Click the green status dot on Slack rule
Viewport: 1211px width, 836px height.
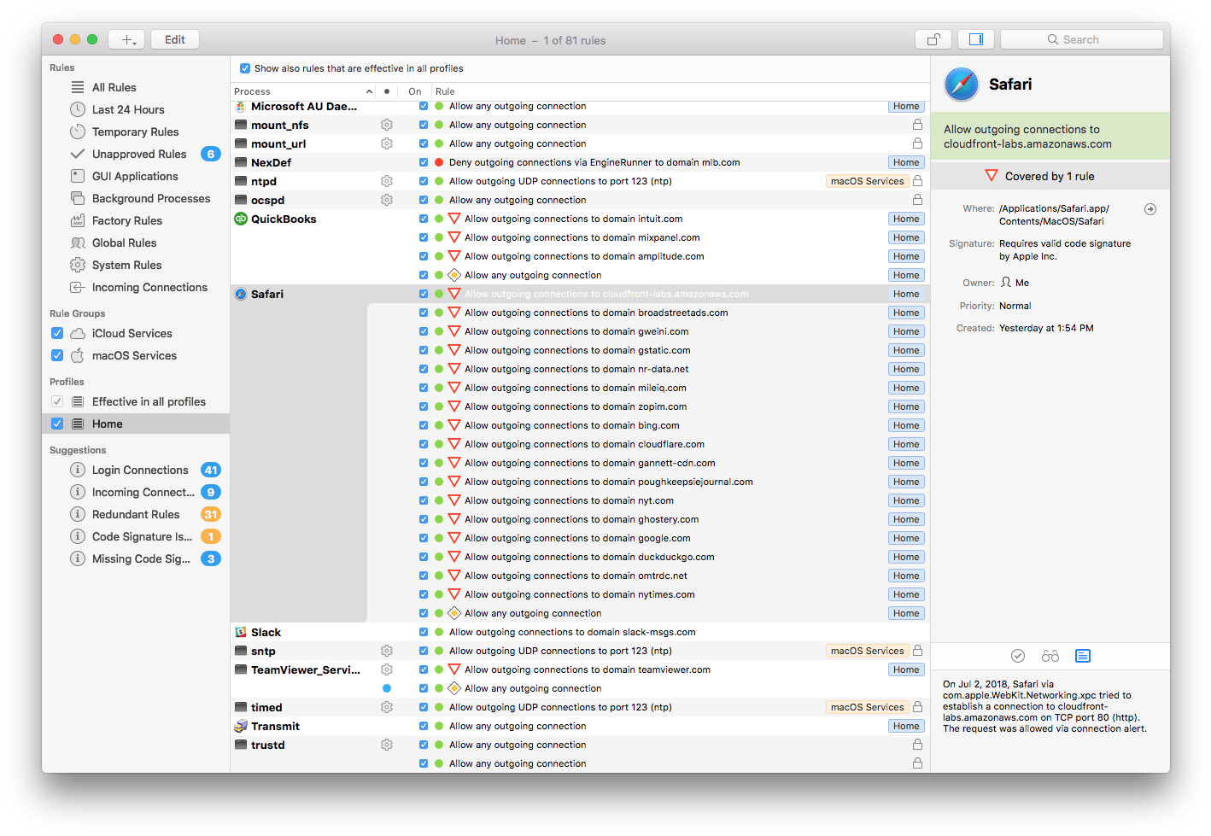click(439, 632)
